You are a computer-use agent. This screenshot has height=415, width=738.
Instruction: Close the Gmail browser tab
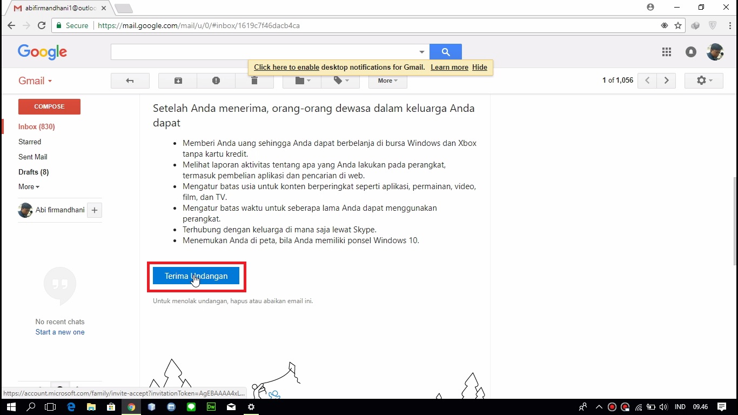[104, 8]
